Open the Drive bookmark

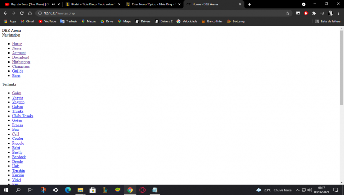[107, 21]
